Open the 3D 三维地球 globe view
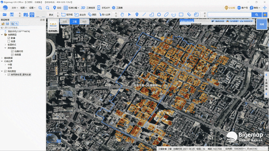This screenshot has height=151, width=269. pos(88,8)
